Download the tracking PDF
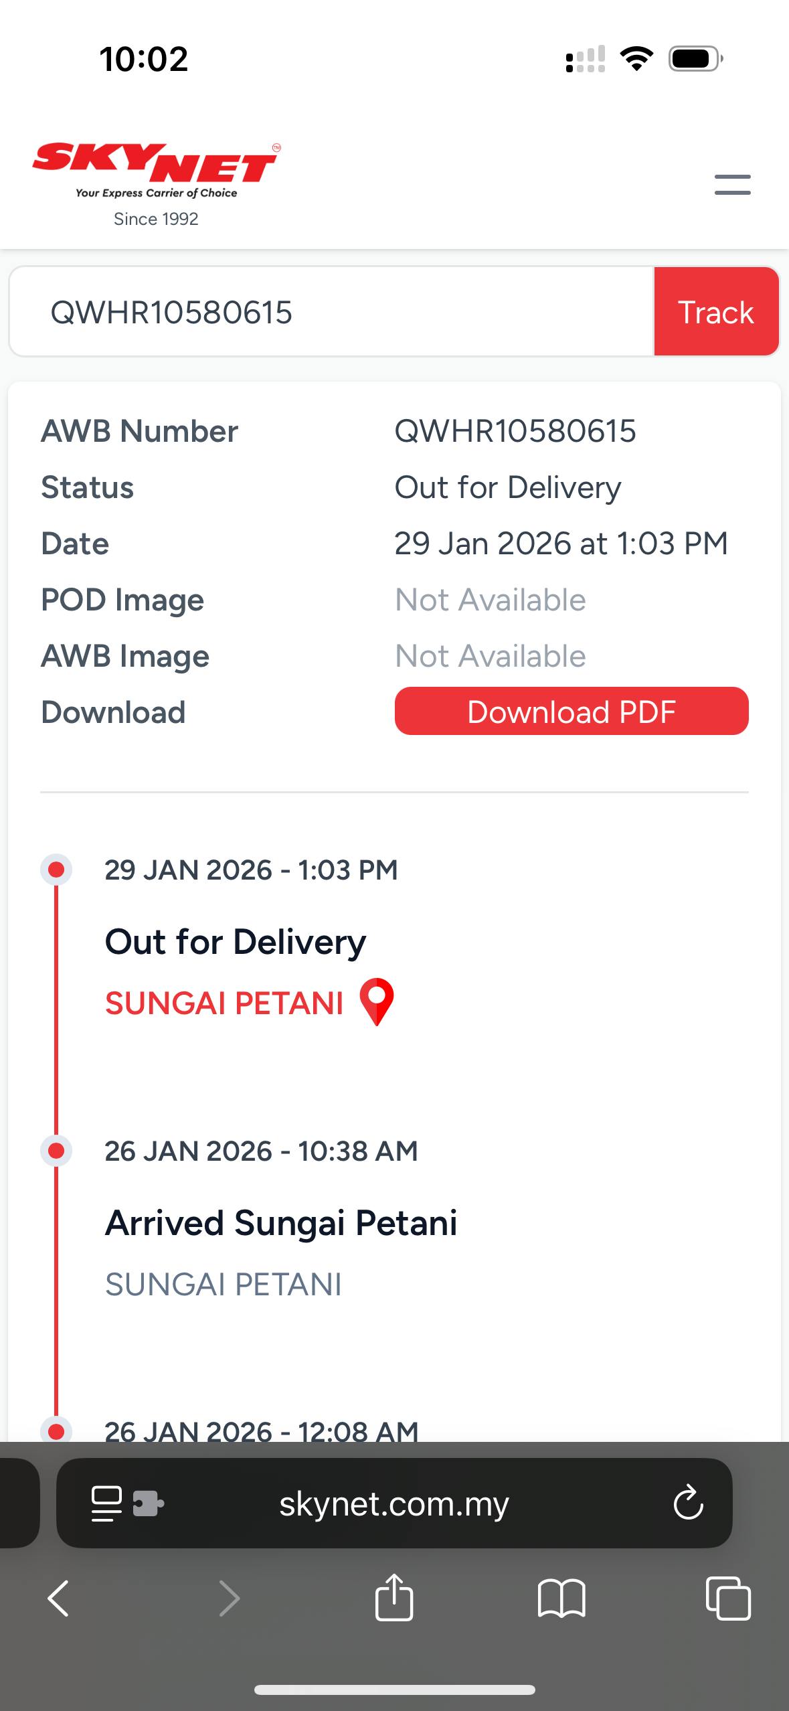 (571, 711)
